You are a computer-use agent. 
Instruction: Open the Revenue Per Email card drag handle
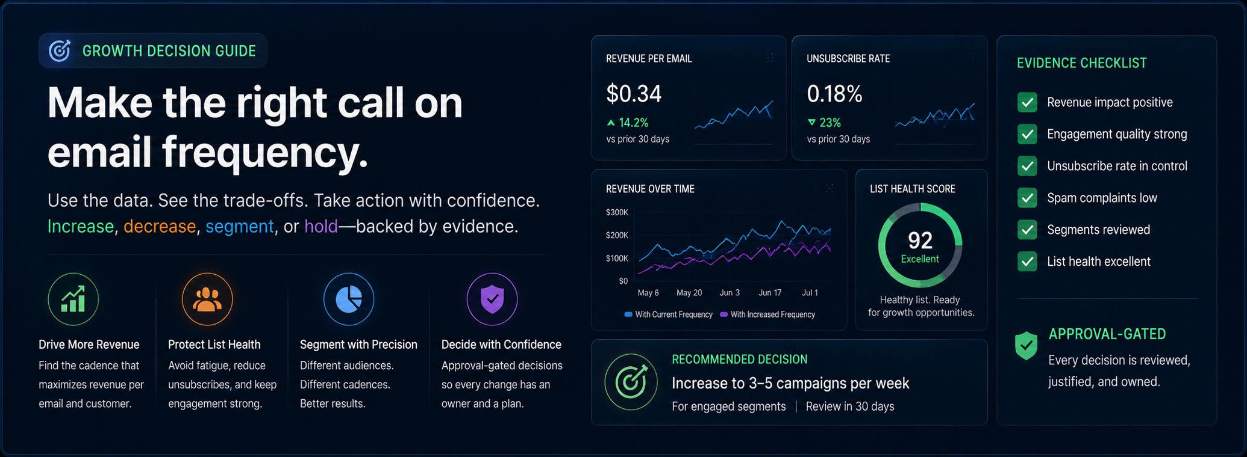[770, 58]
